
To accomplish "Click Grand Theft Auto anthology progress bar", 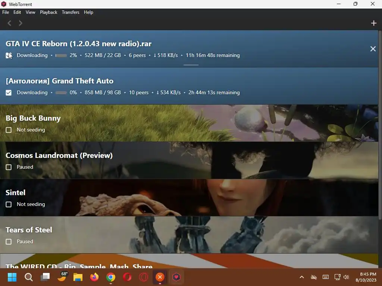I will coord(61,93).
